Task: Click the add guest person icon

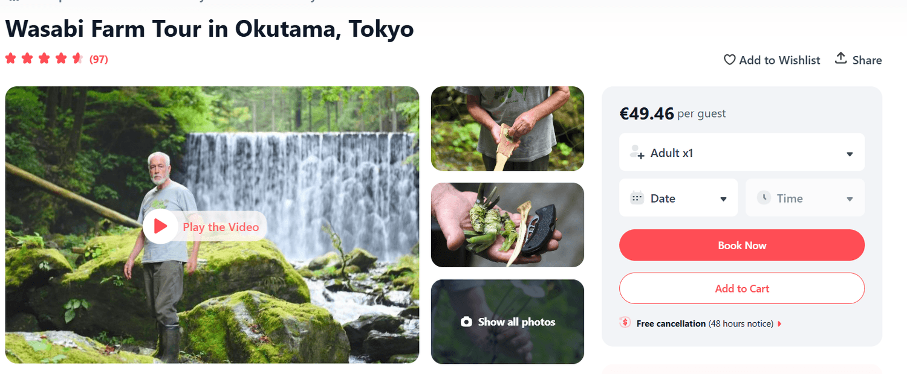Action: click(637, 153)
